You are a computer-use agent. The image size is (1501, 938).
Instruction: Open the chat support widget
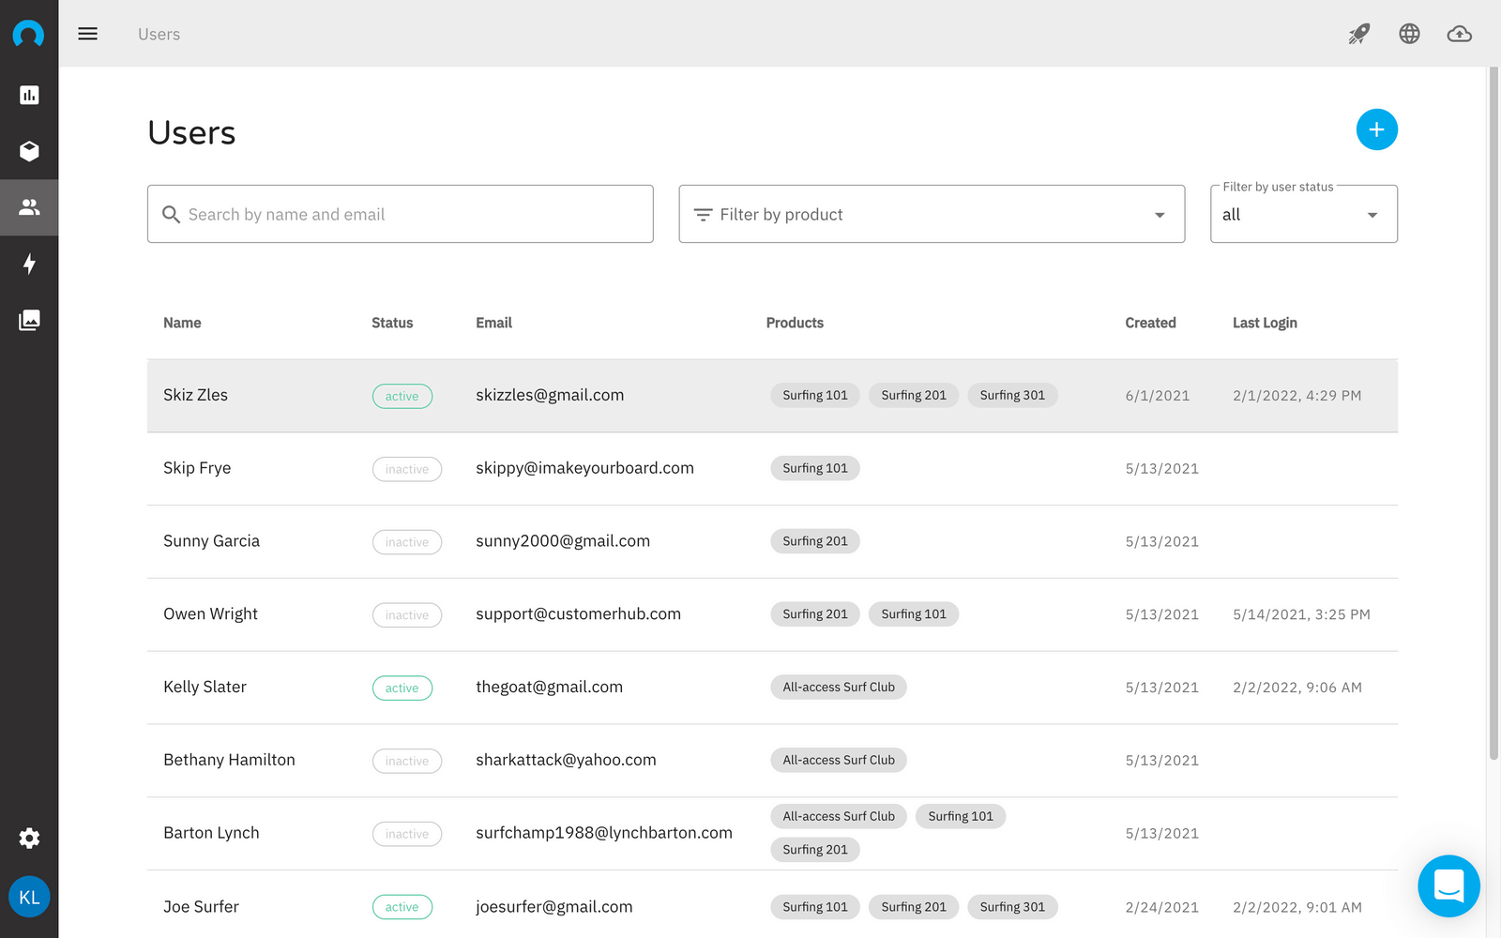click(x=1448, y=885)
